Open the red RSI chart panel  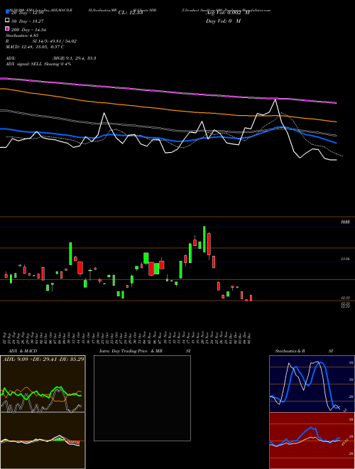coord(312,441)
